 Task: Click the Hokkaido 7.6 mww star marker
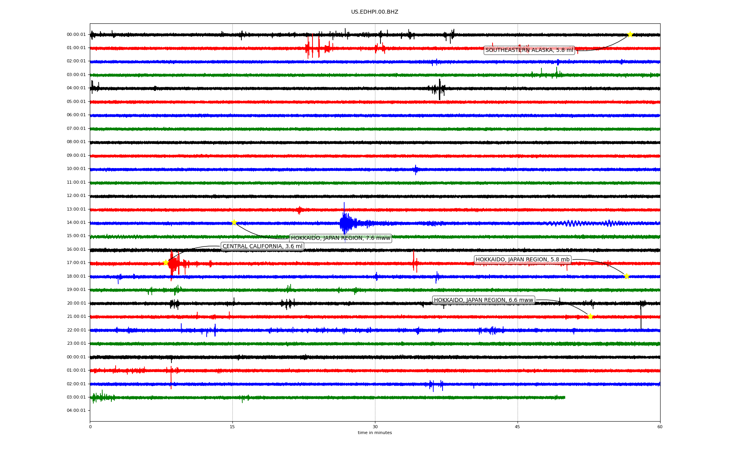tap(234, 222)
